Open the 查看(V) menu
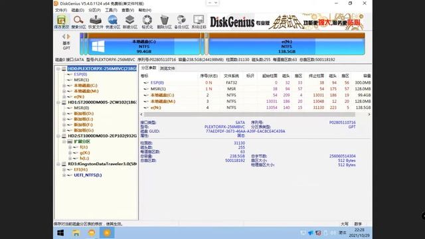The image size is (425, 239). click(127, 10)
